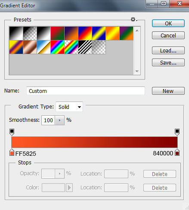189x210 pixels.
Task: Choose the copper gradient preset
Action: [x=30, y=47]
